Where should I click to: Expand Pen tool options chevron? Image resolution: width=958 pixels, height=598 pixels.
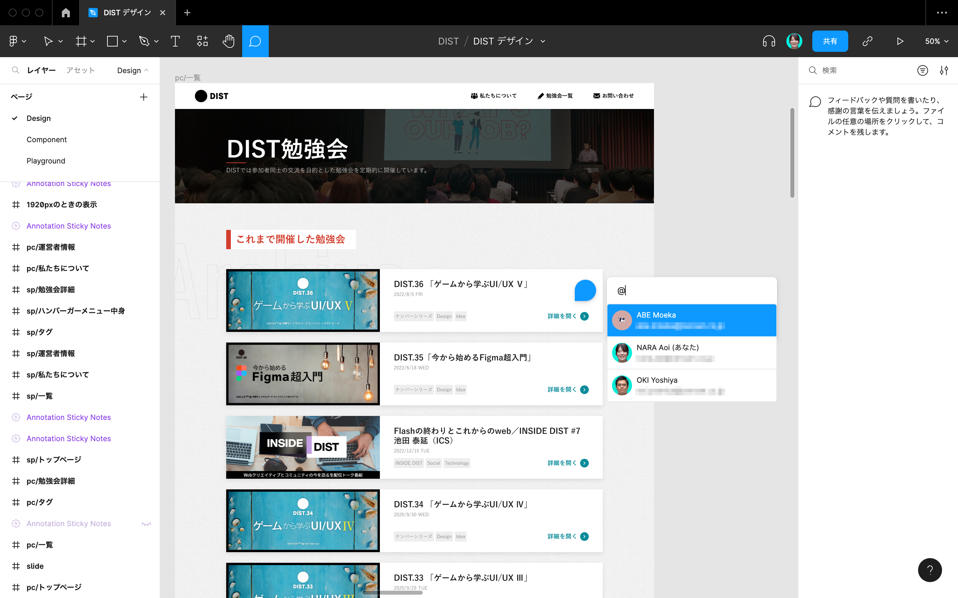click(x=156, y=41)
